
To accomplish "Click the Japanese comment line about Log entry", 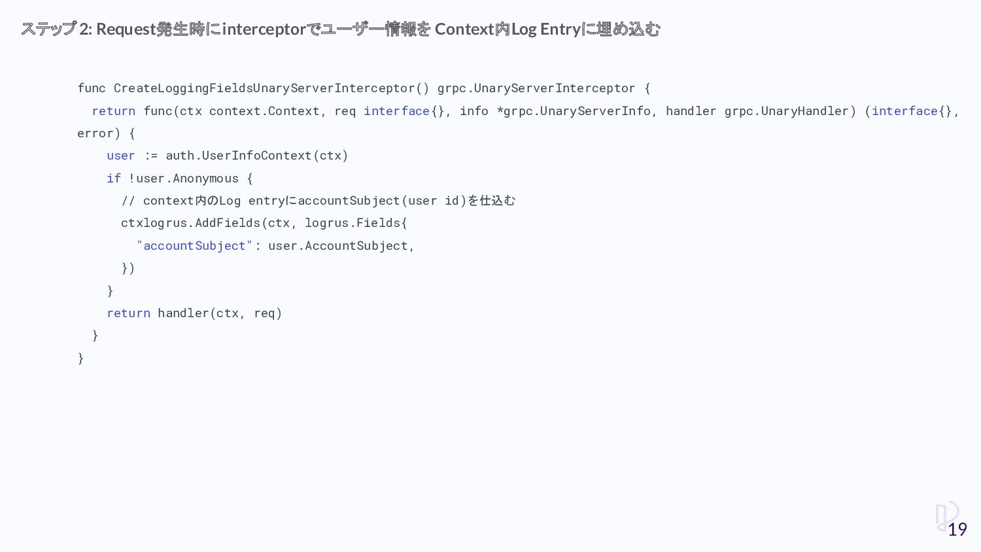I will (x=318, y=201).
